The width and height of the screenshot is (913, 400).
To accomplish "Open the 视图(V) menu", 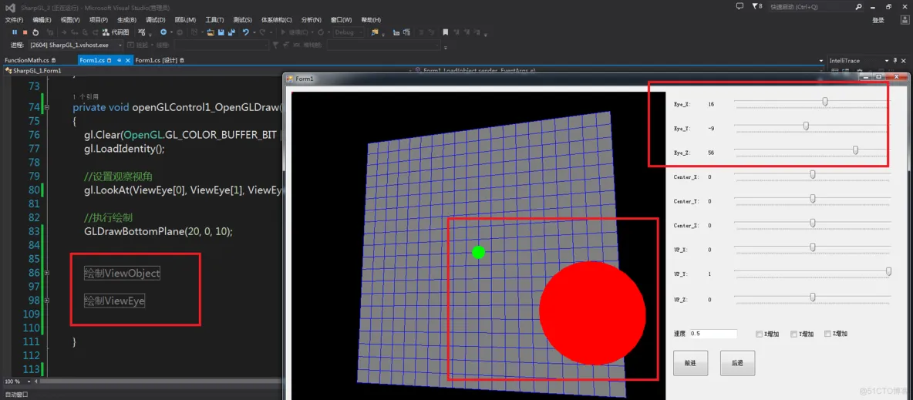I will tap(70, 20).
